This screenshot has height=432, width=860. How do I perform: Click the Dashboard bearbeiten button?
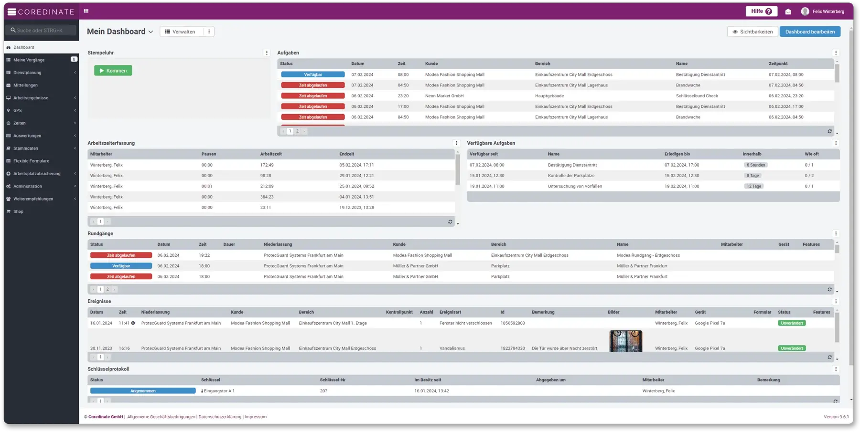(810, 32)
